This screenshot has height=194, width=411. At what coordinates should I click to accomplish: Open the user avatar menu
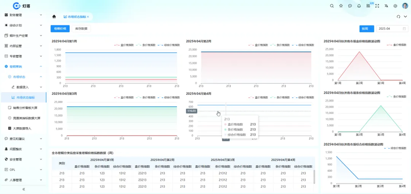pyautogui.click(x=405, y=6)
